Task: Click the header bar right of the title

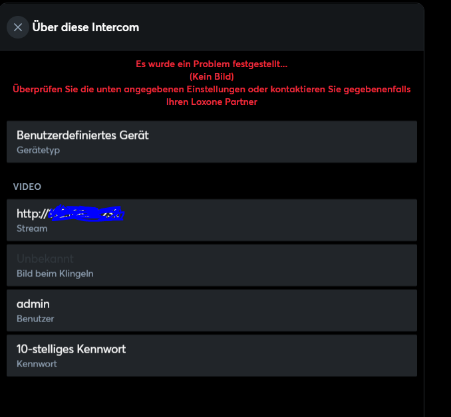Action: 281,27
